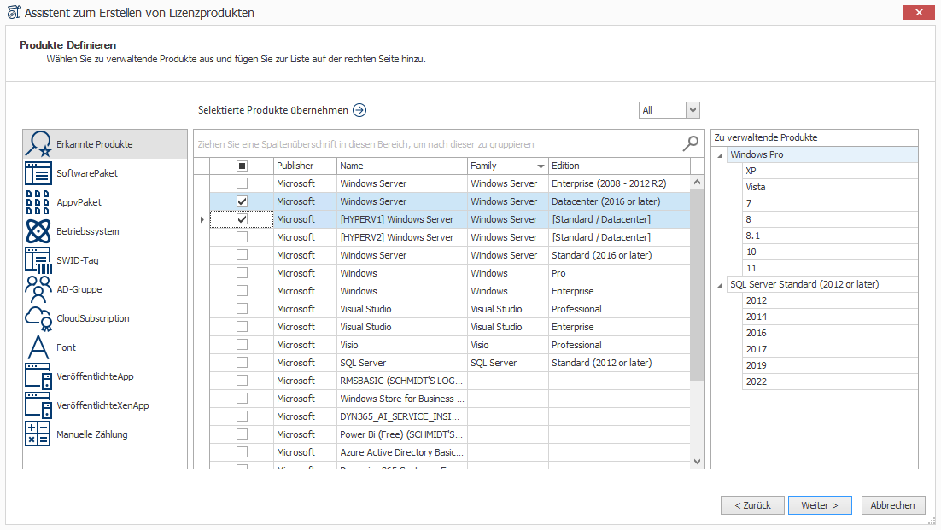This screenshot has width=941, height=530.
Task: Select the 11 item under Windows Pro
Action: tap(830, 268)
